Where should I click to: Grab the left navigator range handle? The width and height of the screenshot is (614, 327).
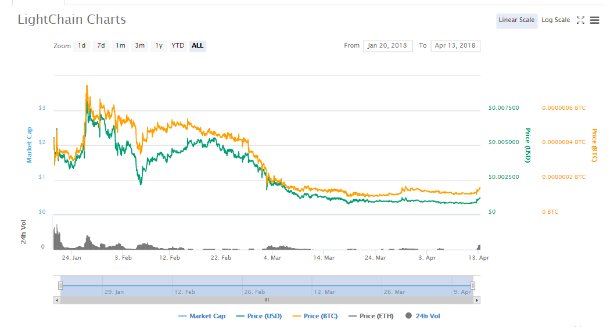60,285
